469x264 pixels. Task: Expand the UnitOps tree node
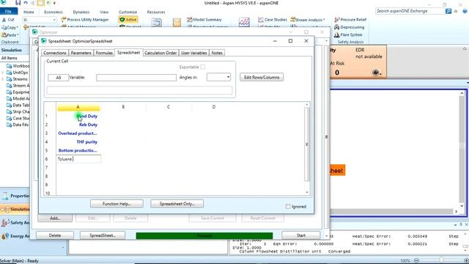3,73
